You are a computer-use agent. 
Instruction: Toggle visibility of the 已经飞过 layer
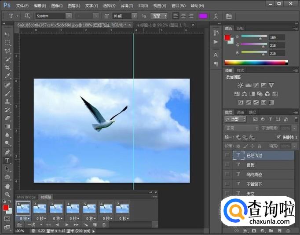pyautogui.click(x=227, y=155)
